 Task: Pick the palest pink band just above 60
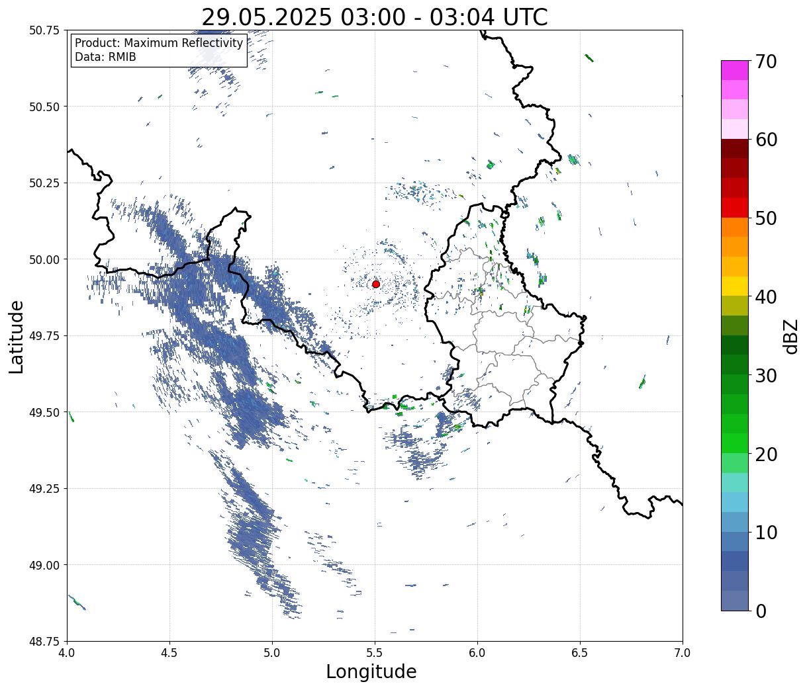click(x=735, y=129)
